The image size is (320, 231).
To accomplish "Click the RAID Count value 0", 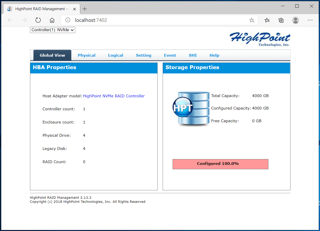I will [x=84, y=162].
